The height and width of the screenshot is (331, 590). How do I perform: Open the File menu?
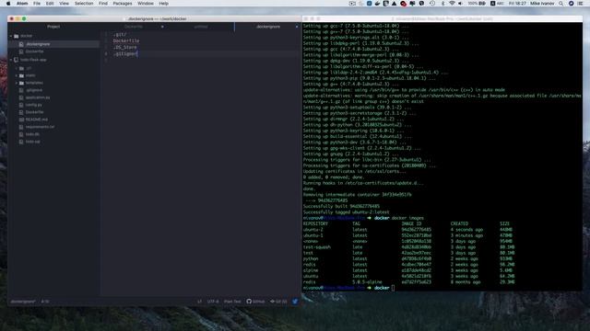[x=37, y=4]
